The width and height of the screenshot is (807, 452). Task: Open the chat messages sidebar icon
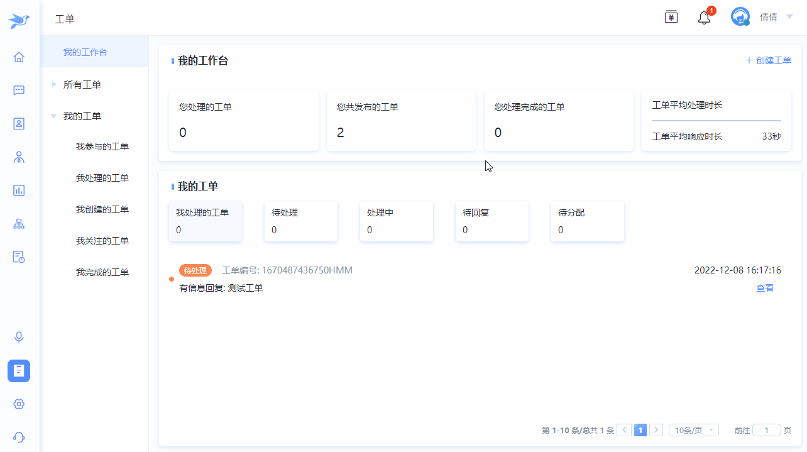pyautogui.click(x=19, y=90)
